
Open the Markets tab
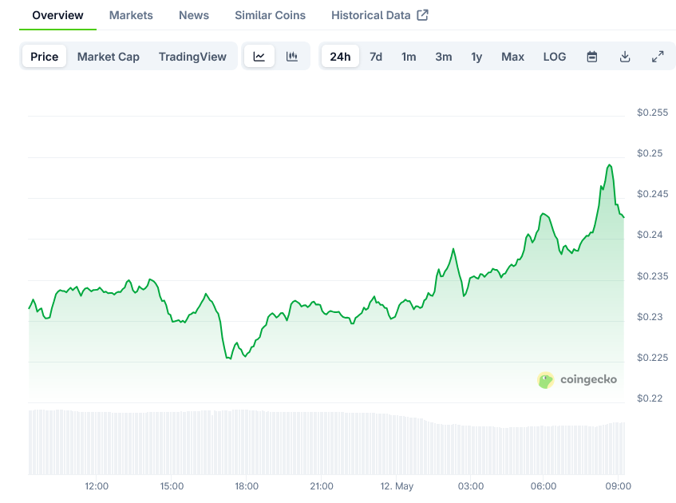(131, 15)
